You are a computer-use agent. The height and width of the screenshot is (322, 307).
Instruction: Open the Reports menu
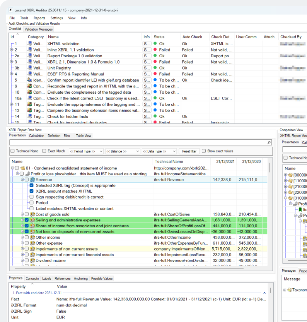[39, 18]
